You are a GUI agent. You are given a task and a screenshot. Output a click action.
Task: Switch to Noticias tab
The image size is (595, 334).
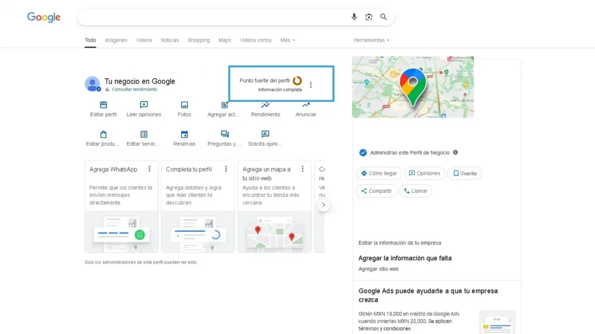(170, 40)
